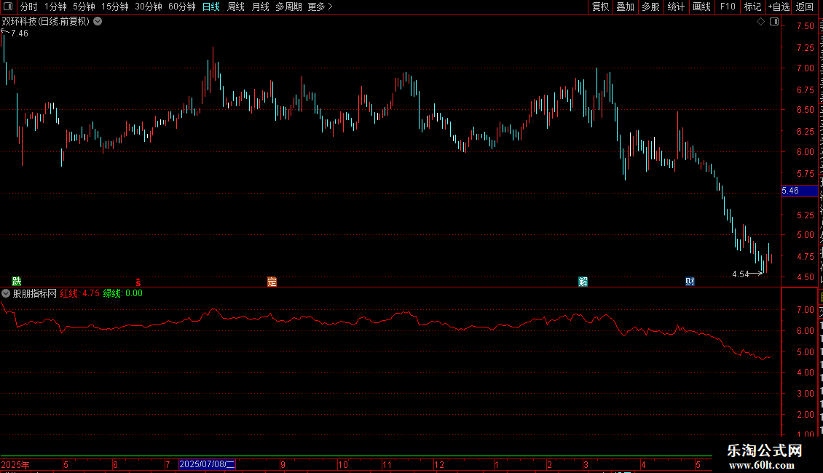The image size is (823, 473).
Task: Open the 多股 multi-stock view
Action: coord(650,7)
